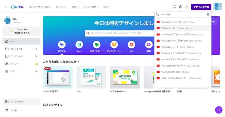225x117 pixels.
Task: Choose YouTube動画 1920×1080 suggestion
Action: coord(183,72)
